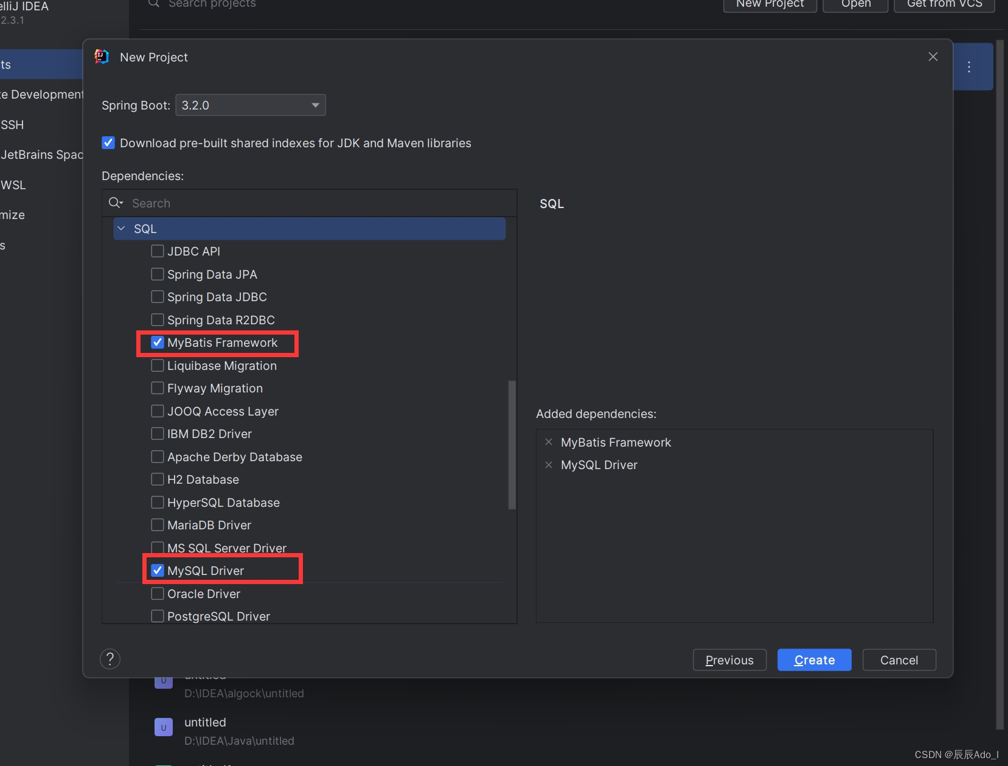Click the dependency list vertical scrollbar
The image size is (1008, 766).
[x=512, y=445]
